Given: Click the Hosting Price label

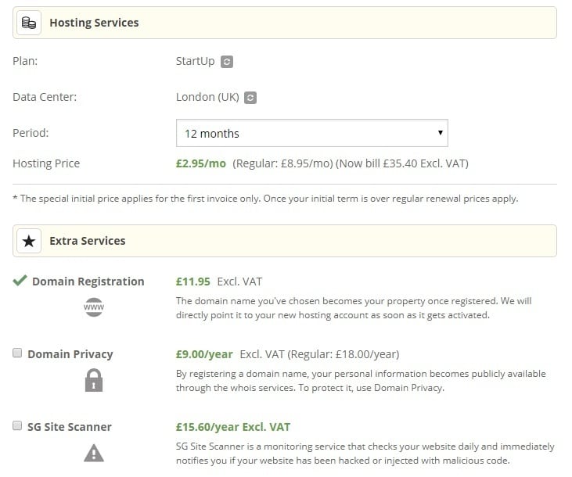Looking at the screenshot, I should coord(46,163).
